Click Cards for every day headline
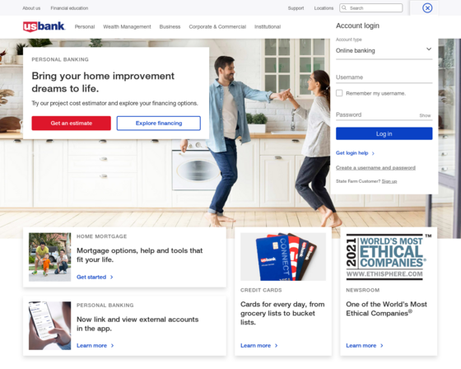This screenshot has height=369, width=461. [x=282, y=313]
